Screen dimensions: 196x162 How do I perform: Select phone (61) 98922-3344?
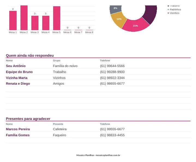pyautogui.click(x=112, y=78)
